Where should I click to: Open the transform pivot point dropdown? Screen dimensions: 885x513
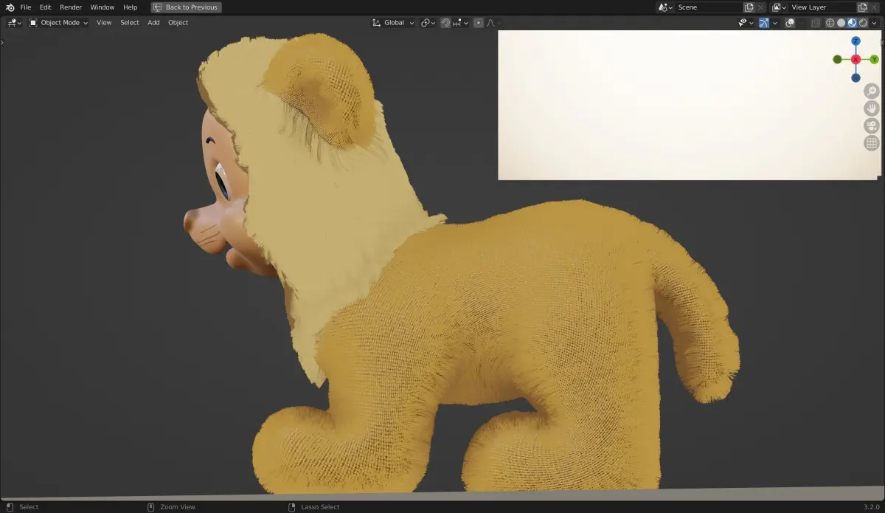point(428,23)
